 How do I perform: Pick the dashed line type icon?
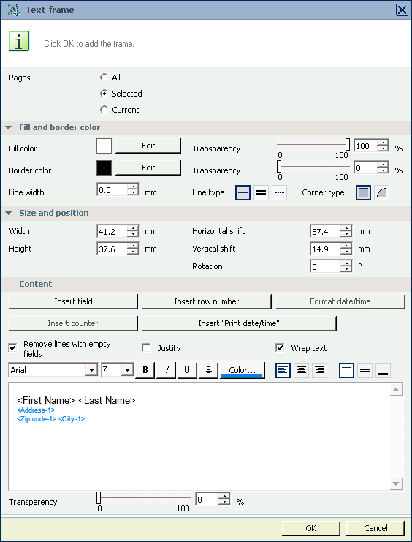coord(279,193)
